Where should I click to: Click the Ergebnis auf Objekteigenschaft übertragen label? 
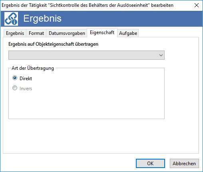click(x=53, y=44)
